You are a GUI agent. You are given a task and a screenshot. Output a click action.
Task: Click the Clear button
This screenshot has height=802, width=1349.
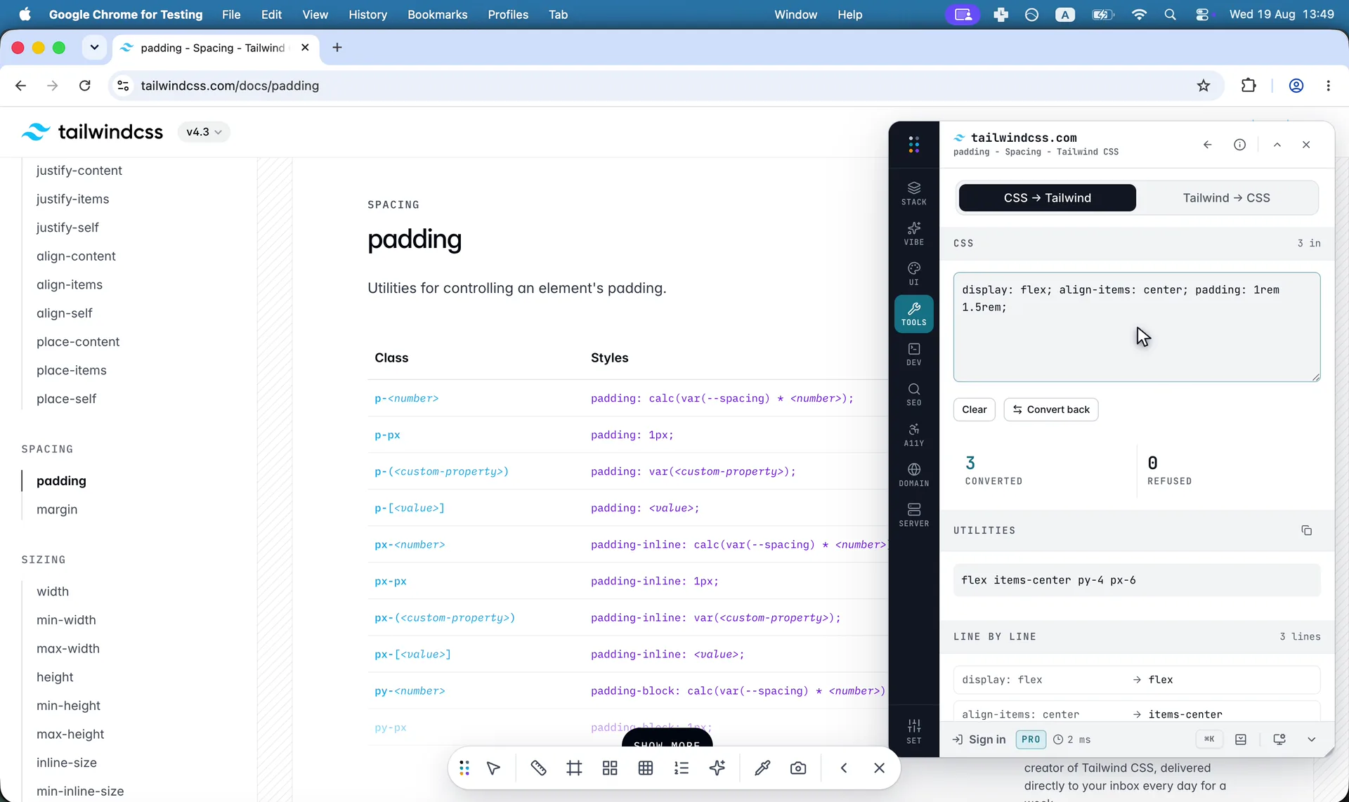click(974, 409)
